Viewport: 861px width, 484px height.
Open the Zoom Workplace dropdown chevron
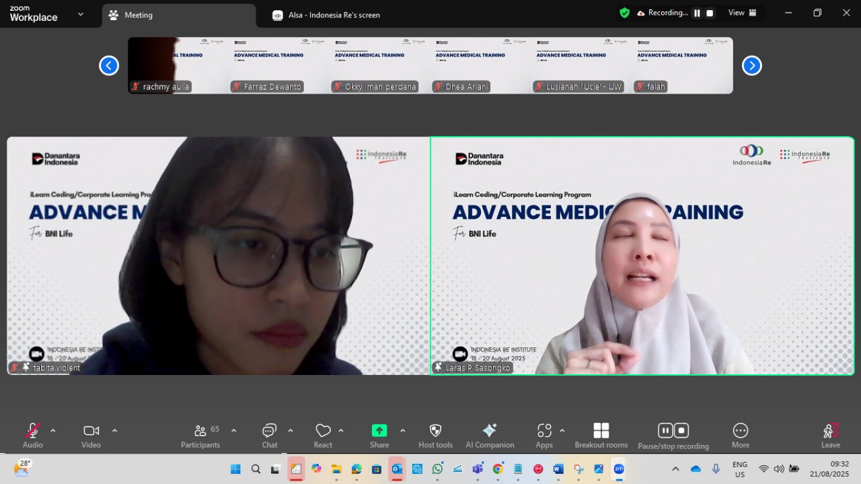[x=81, y=14]
